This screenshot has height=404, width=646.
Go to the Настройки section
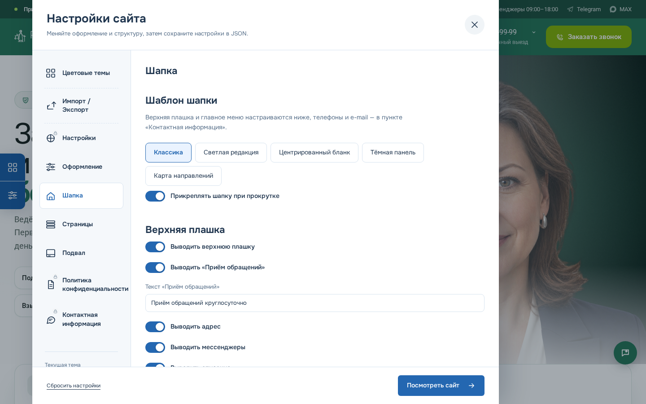tap(81, 138)
